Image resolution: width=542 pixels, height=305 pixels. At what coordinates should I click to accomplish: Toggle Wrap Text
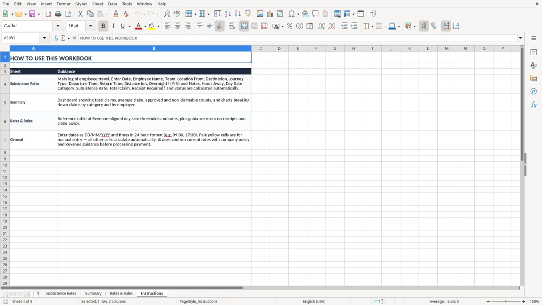(x=232, y=26)
